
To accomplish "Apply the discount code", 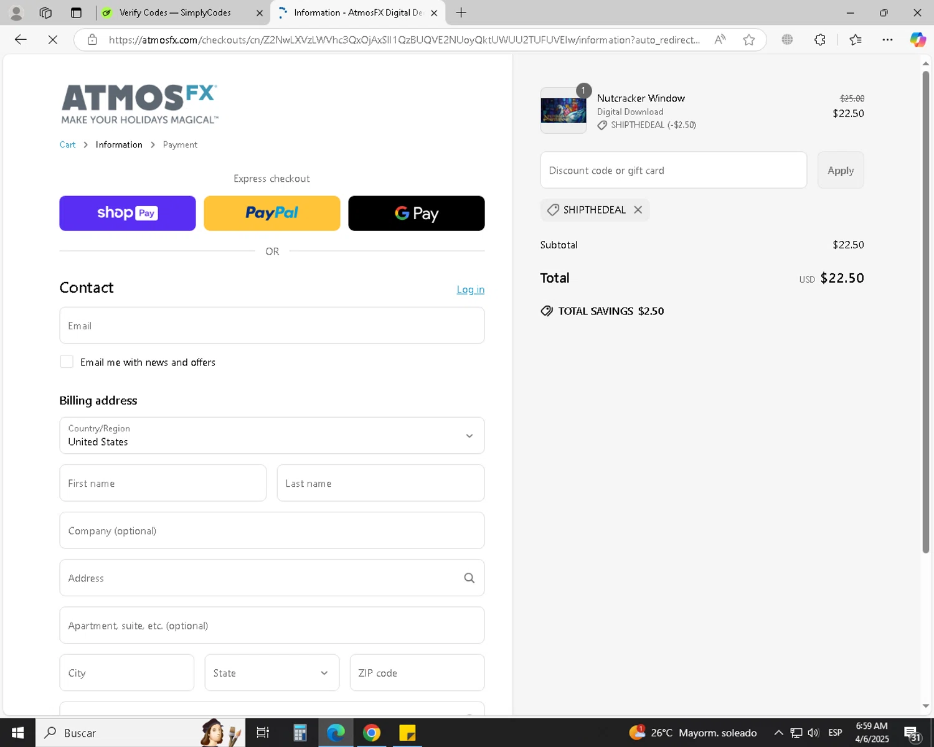I will pyautogui.click(x=841, y=170).
